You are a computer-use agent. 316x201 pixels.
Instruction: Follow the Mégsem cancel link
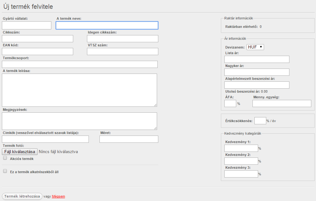click(59, 196)
